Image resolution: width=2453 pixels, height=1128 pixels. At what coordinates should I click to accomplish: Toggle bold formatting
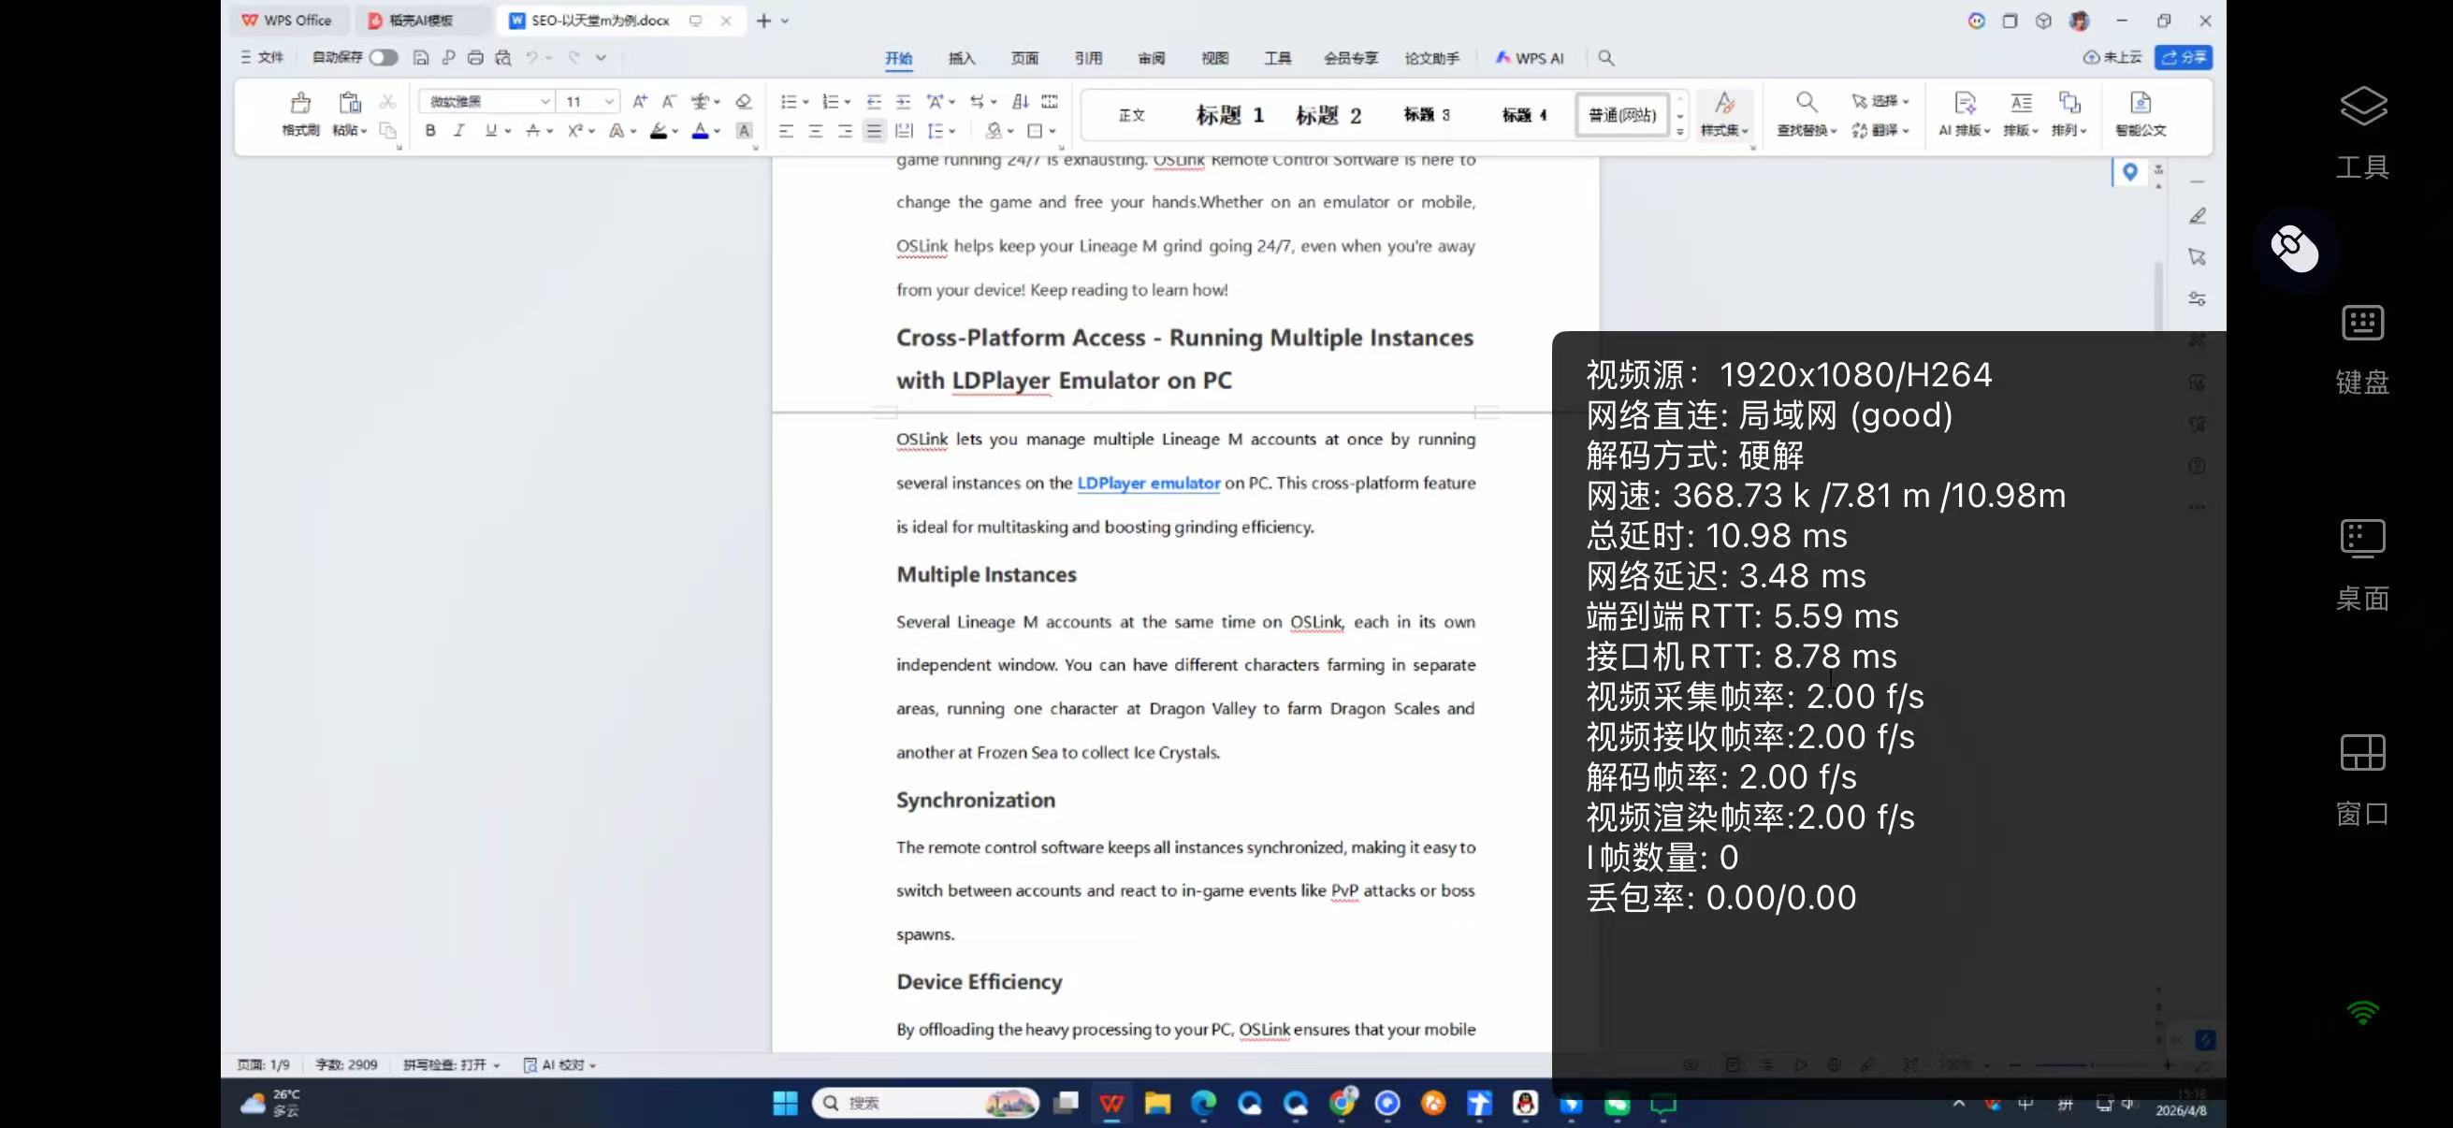point(429,131)
